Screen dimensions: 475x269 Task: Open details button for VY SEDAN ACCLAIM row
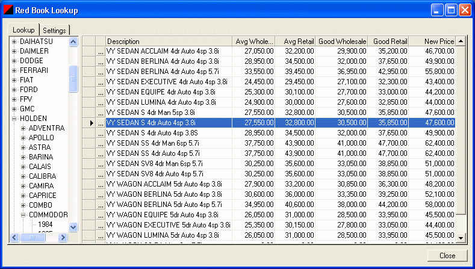pyautogui.click(x=101, y=51)
